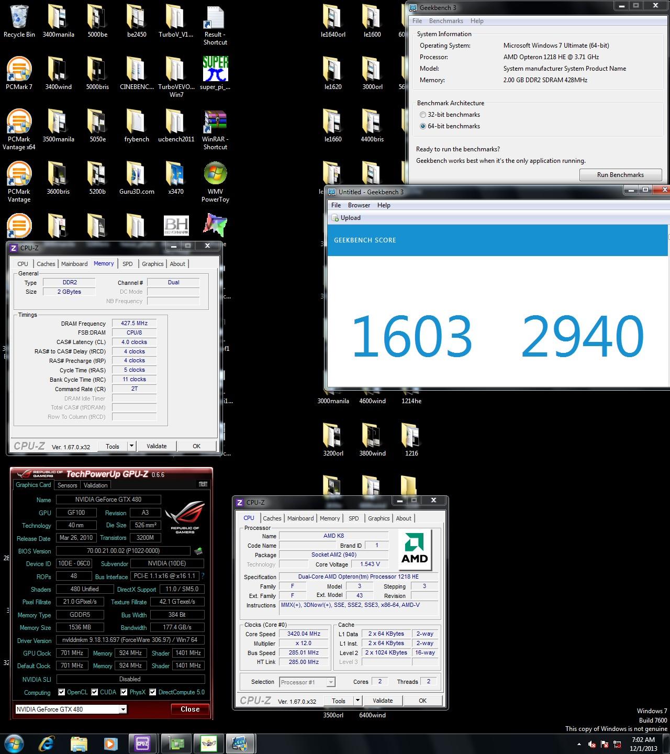Open the Result shortcut file icon
This screenshot has width=670, height=754.
tap(215, 25)
